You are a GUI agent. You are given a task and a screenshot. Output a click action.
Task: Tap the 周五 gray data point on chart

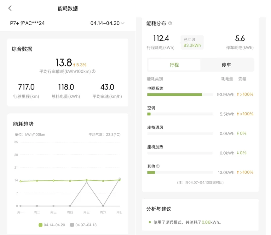click(x=87, y=182)
